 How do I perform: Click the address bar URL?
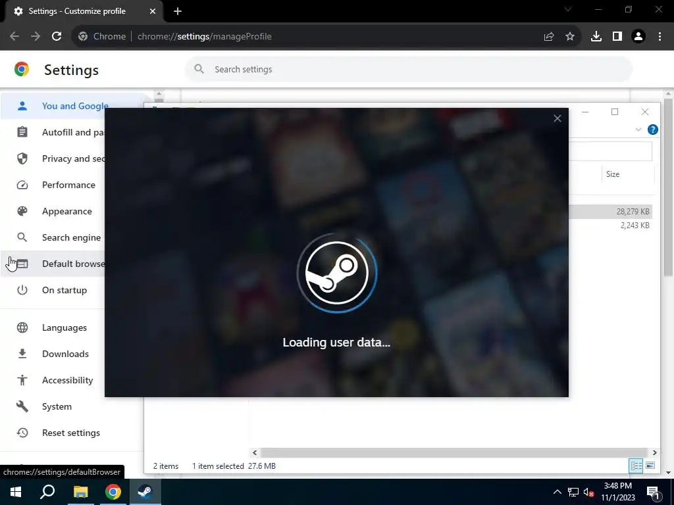[x=205, y=37]
